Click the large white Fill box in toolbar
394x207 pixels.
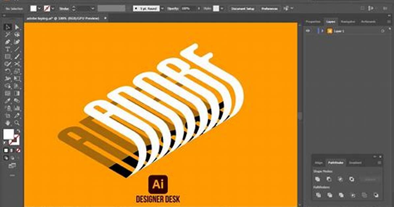pyautogui.click(x=8, y=134)
